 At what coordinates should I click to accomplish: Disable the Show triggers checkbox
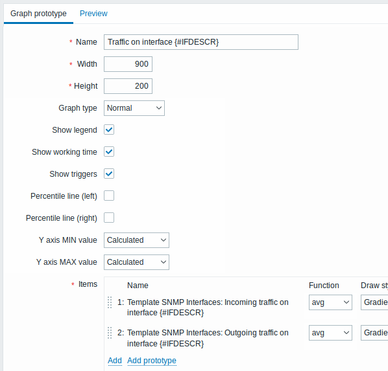point(109,174)
